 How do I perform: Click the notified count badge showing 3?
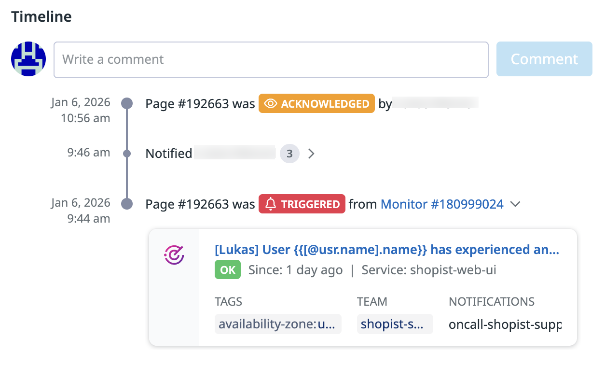(289, 154)
